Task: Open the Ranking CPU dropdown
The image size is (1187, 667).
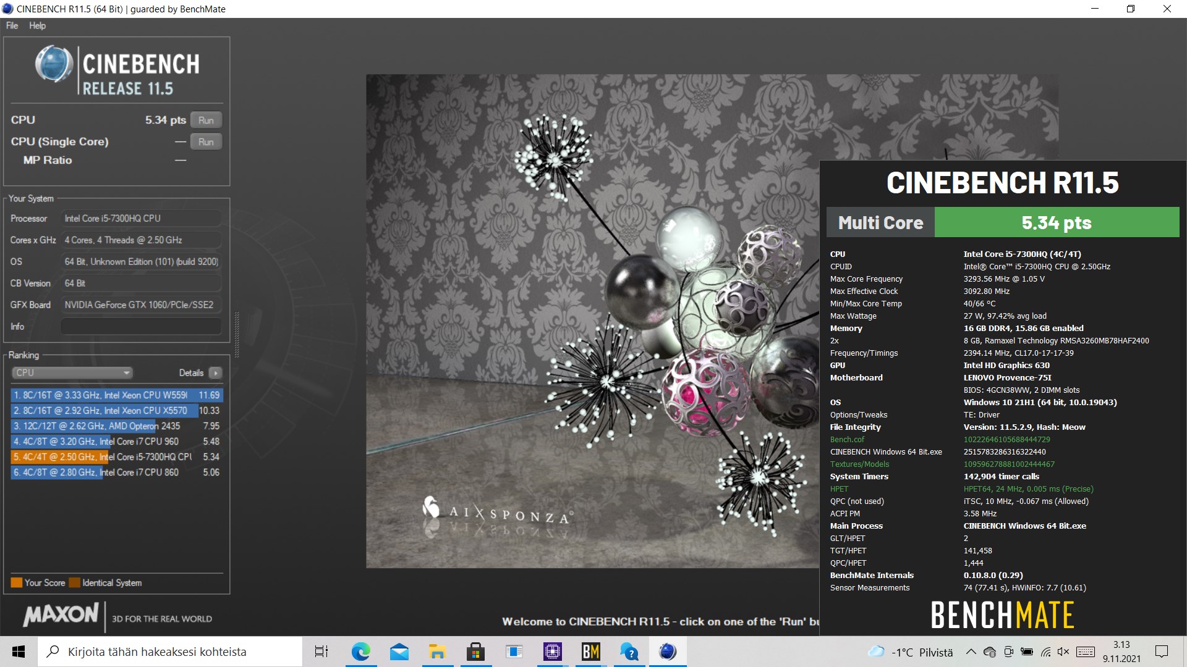Action: coord(72,373)
